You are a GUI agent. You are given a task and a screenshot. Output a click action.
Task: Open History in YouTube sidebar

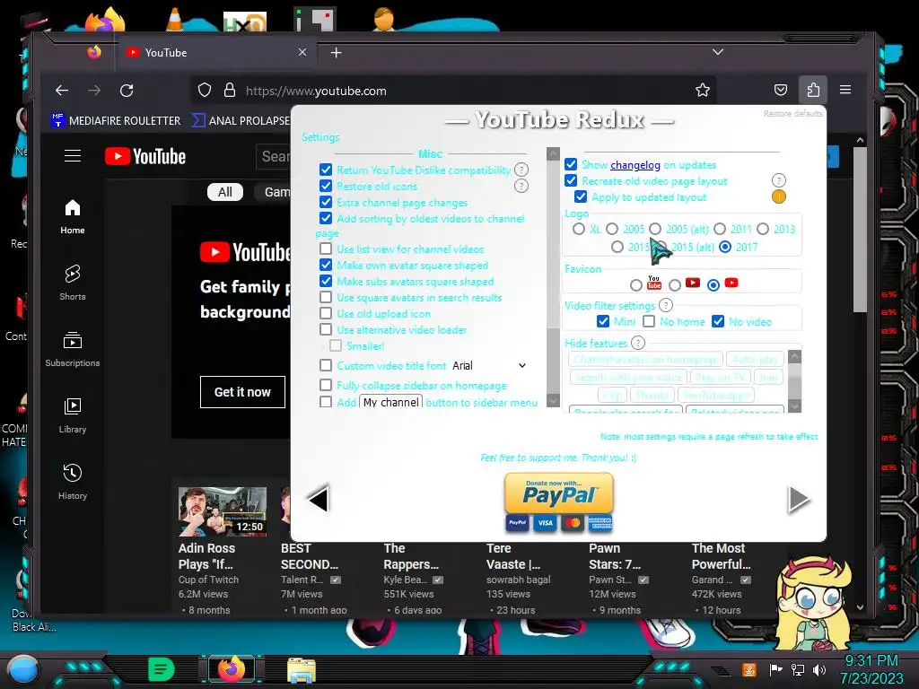point(73,482)
